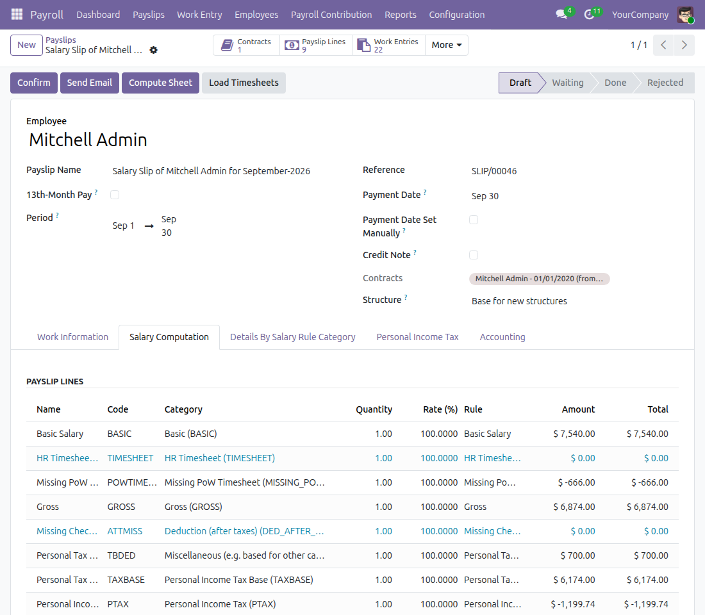Screen dimensions: 705x615
Task: Open the Configuration menu
Action: (x=457, y=14)
